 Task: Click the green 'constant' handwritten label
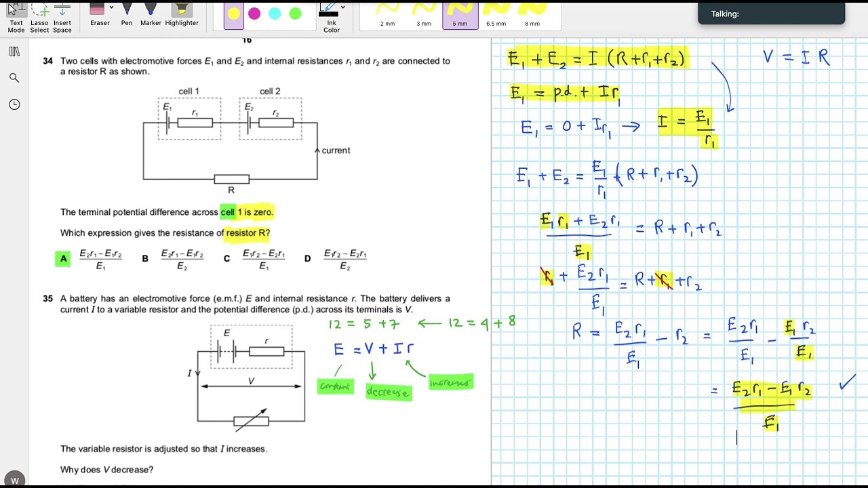click(336, 386)
